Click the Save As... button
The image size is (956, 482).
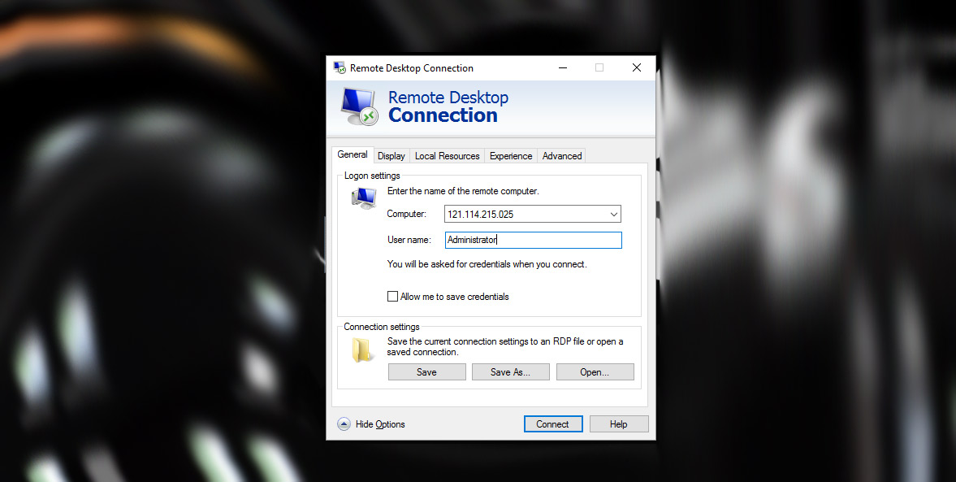tap(510, 372)
